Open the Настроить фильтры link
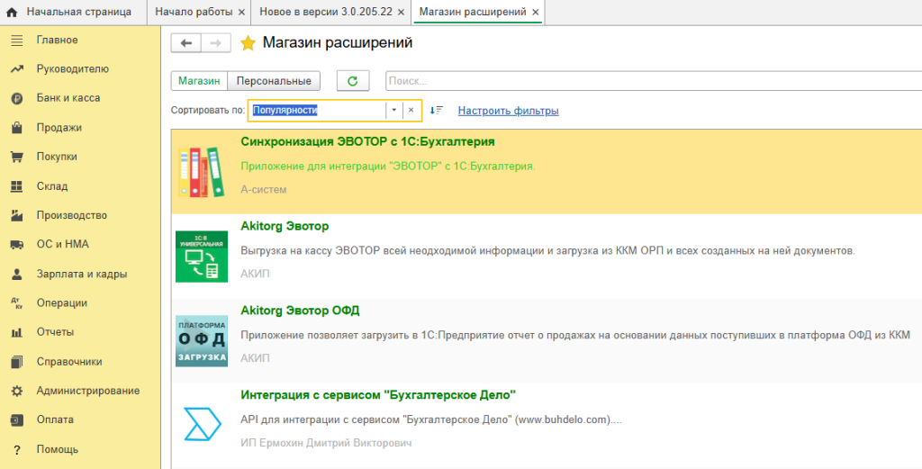This screenshot has width=922, height=469. tap(508, 111)
